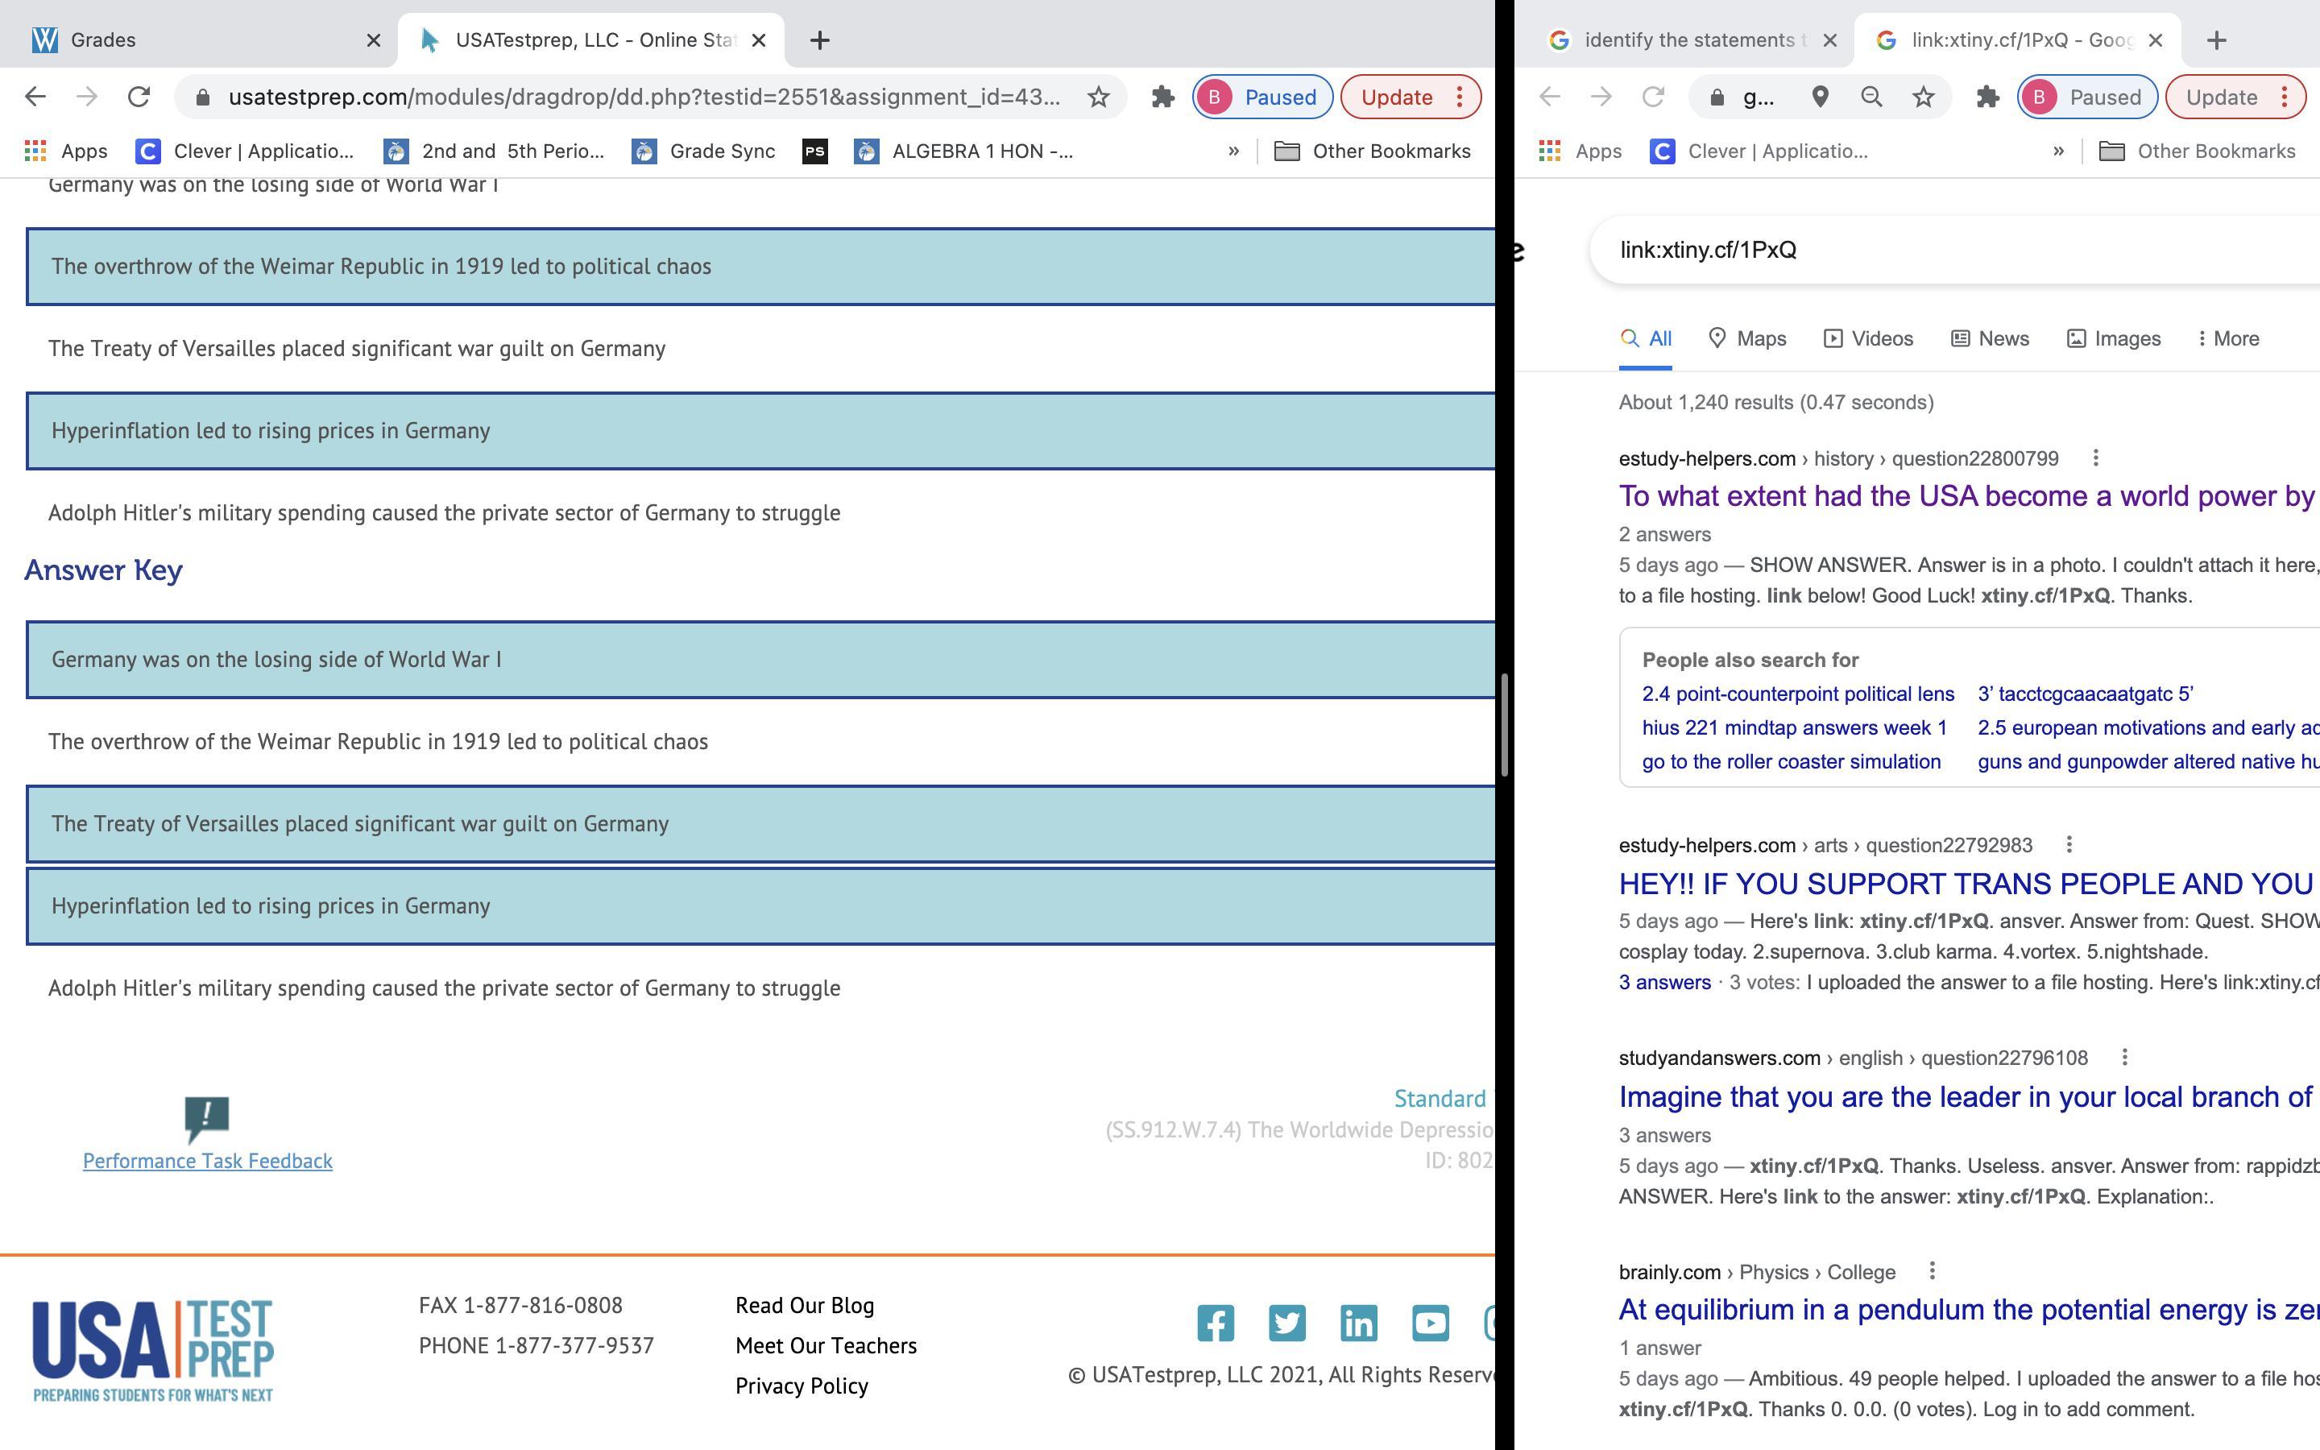Screen dimensions: 2320x1450
Task: Select the Images search tab
Action: tap(2113, 338)
